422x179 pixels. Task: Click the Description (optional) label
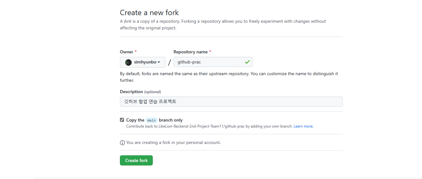point(140,92)
